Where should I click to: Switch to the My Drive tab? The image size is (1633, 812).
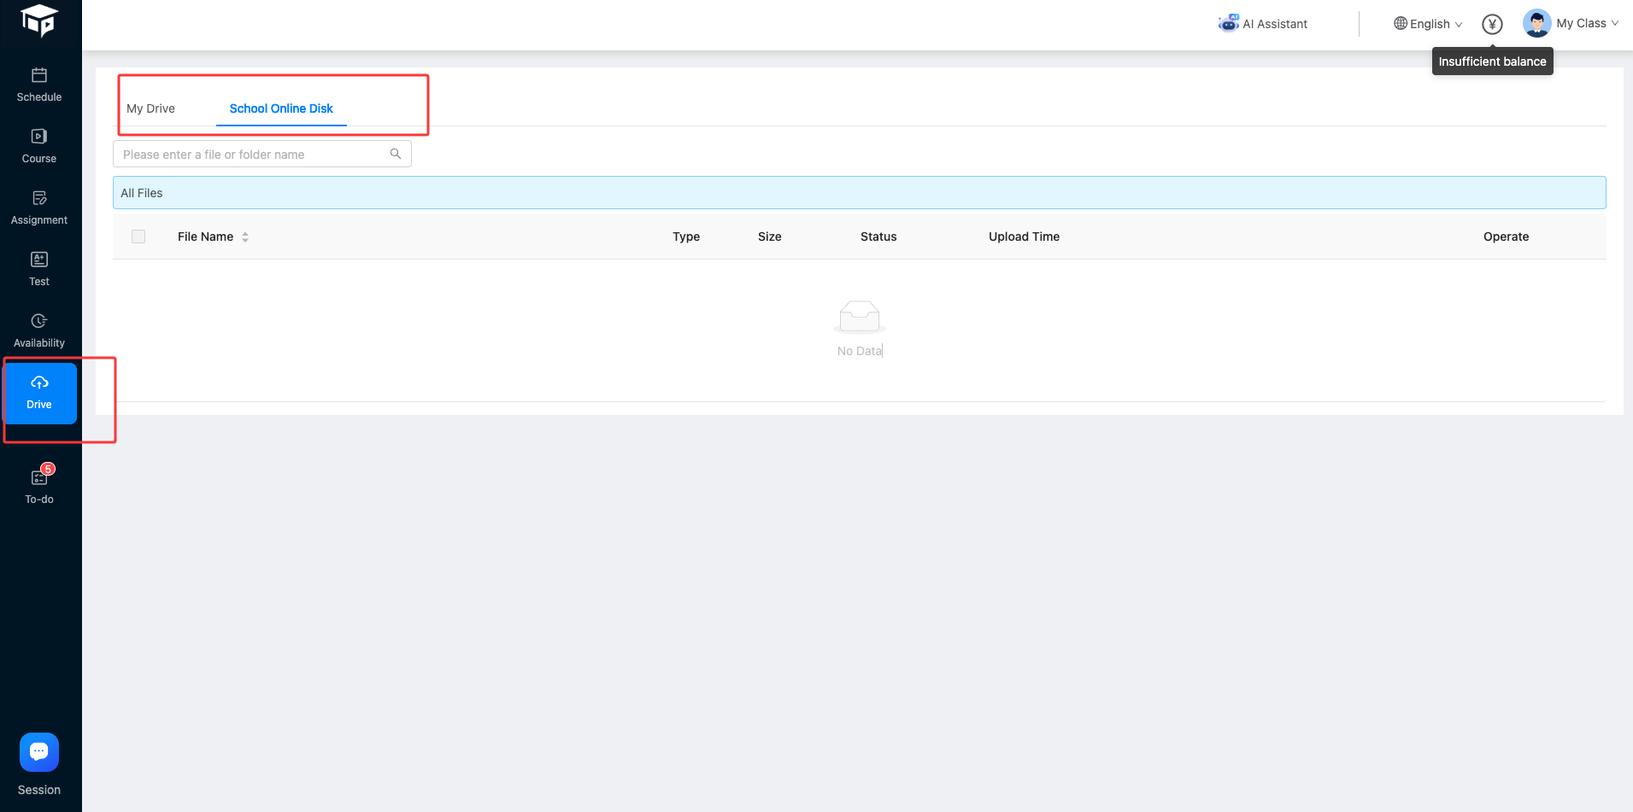(x=150, y=108)
